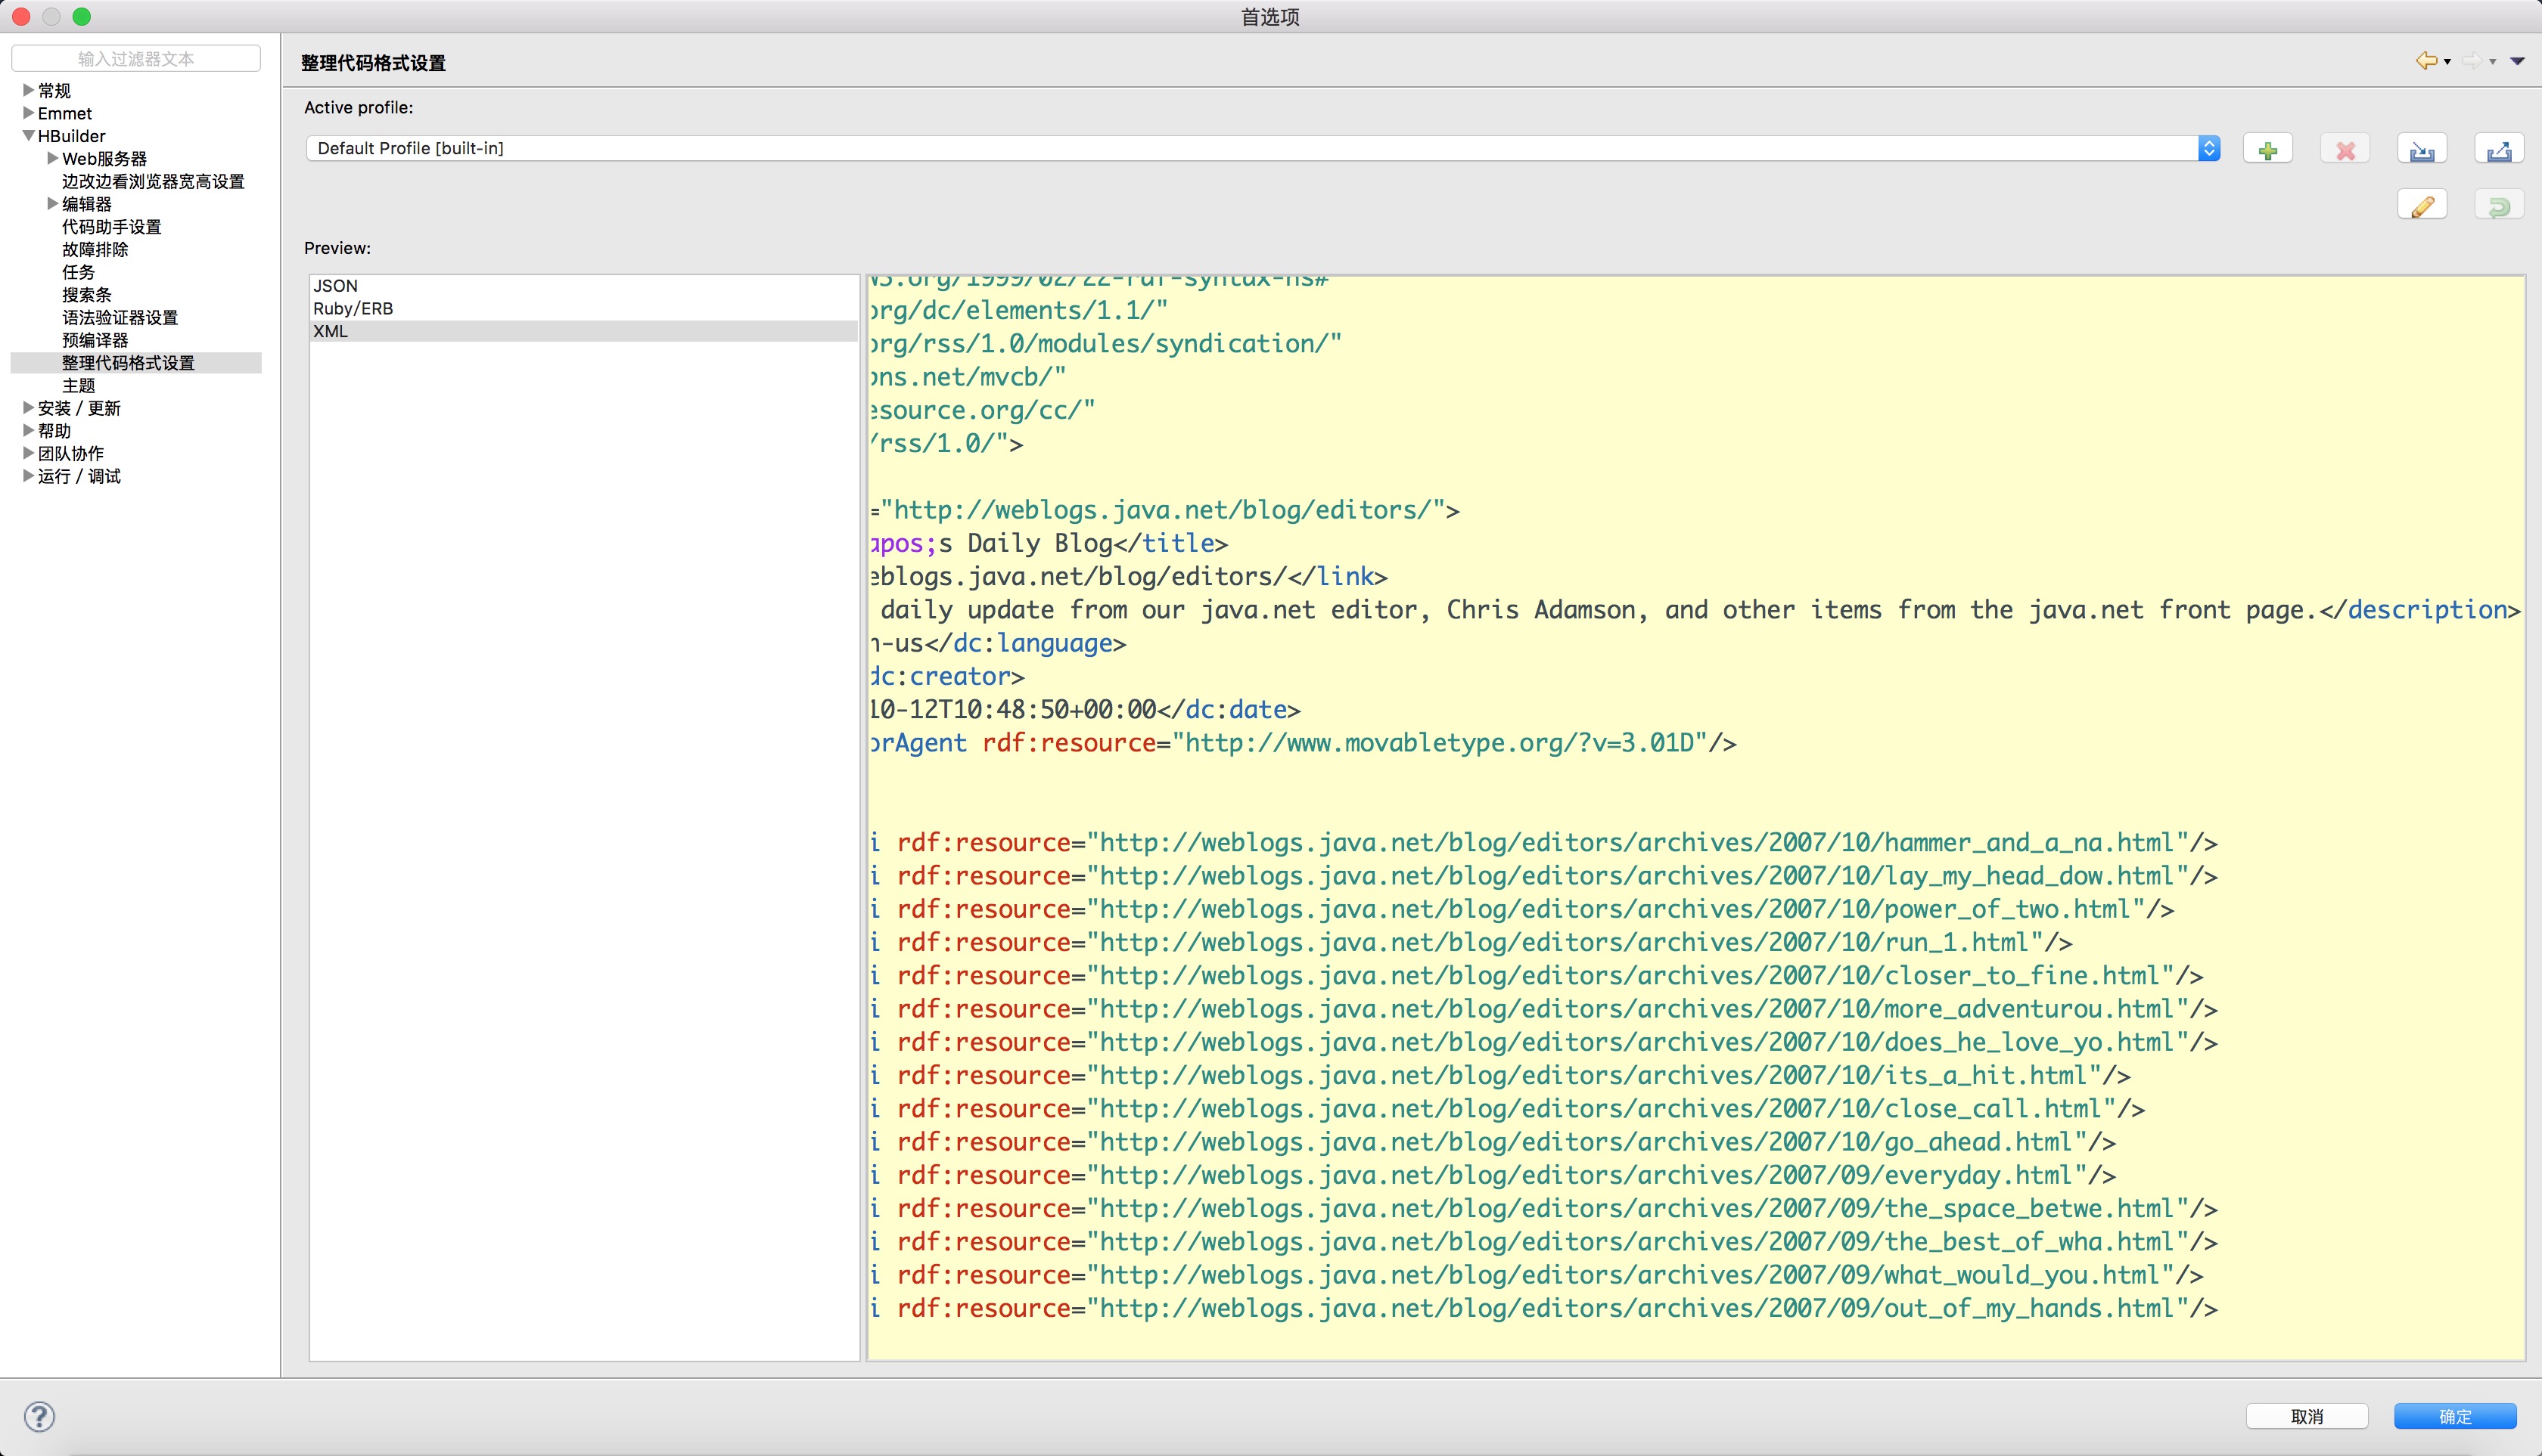Click the Daily Blog title line in preview

(1048, 543)
